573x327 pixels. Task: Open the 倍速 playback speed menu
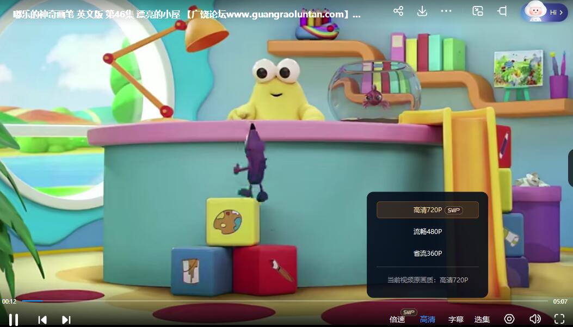tap(397, 319)
